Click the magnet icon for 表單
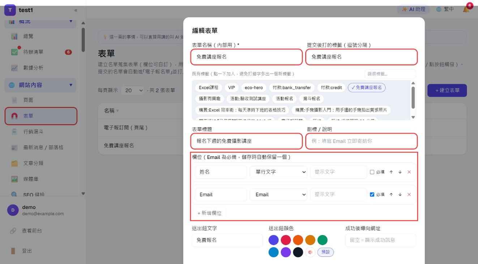Screen dimensions: 478x264 pyautogui.click(x=14, y=116)
